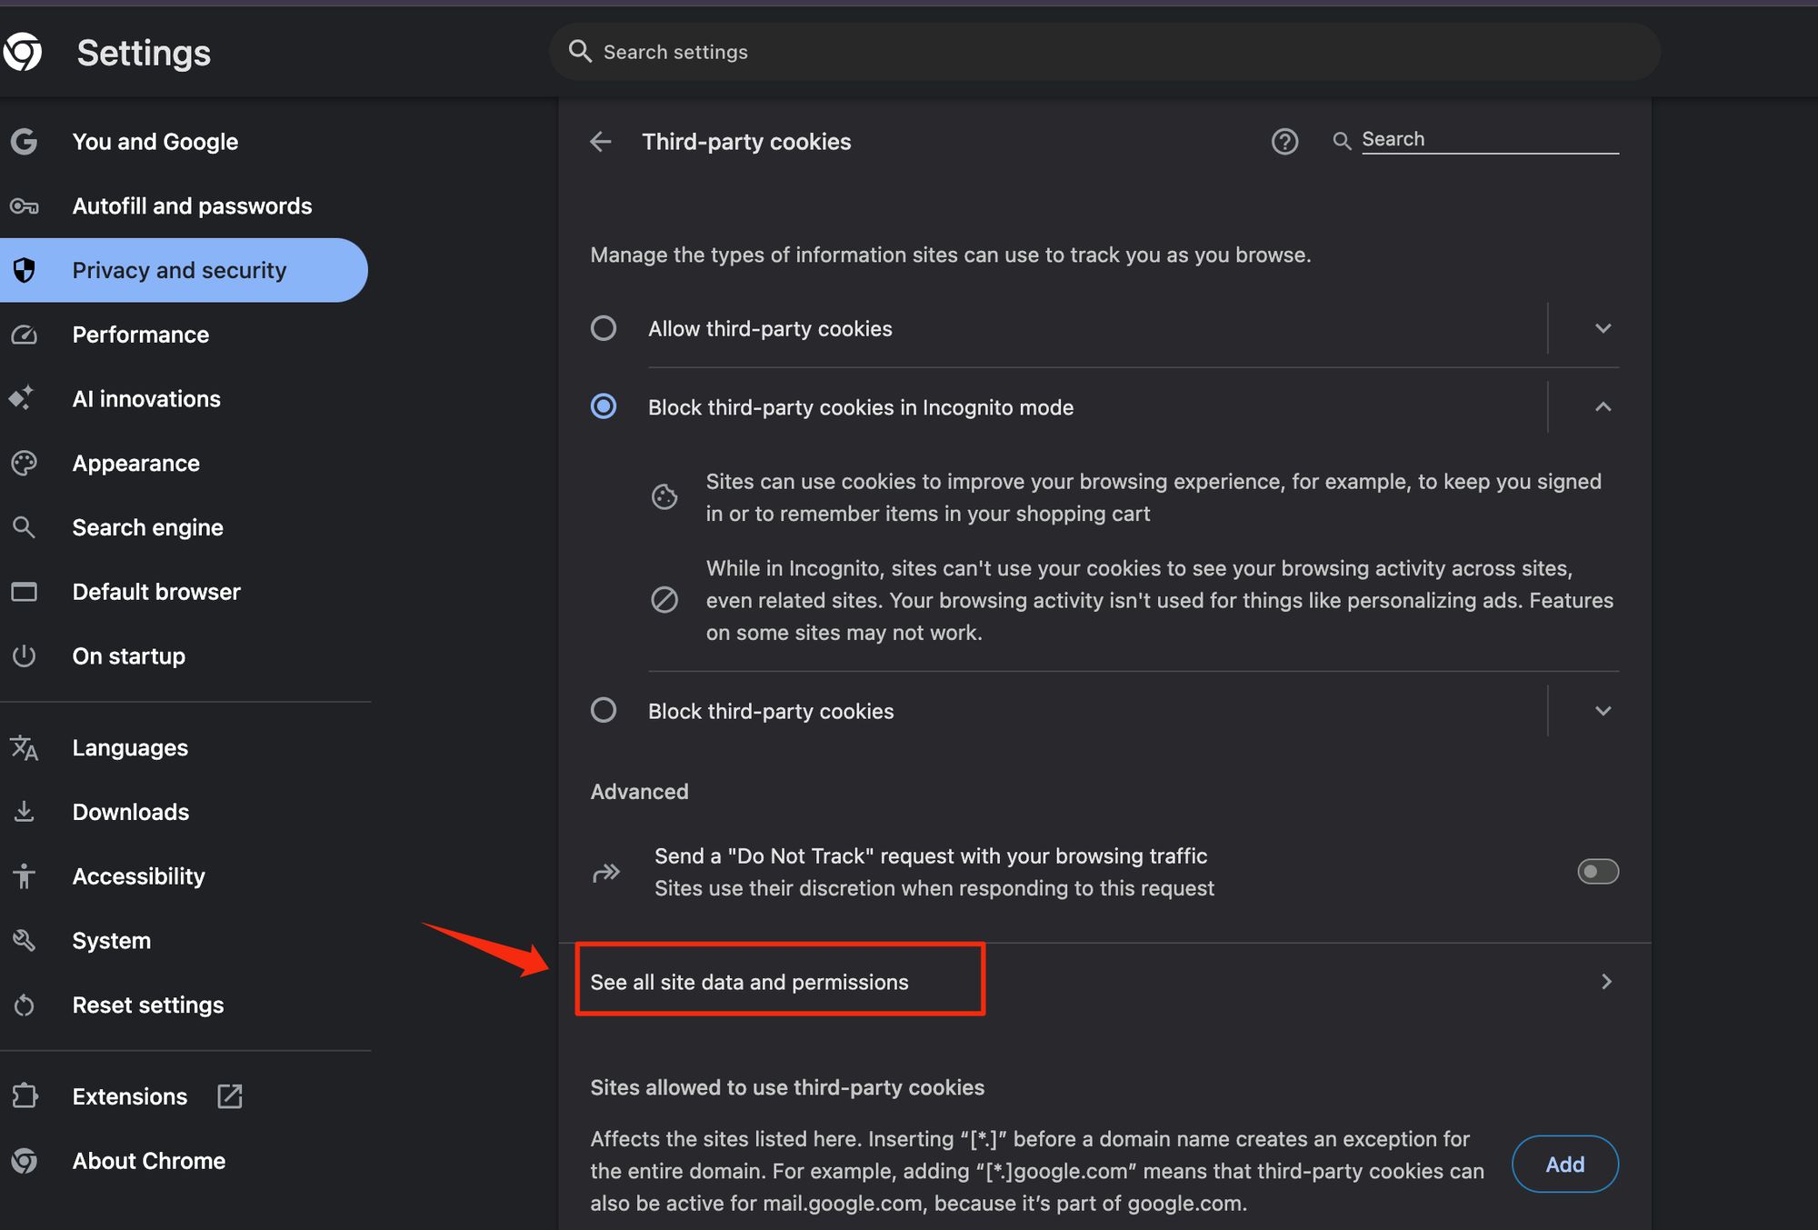
Task: Click the external link icon beside Extensions
Action: [230, 1096]
